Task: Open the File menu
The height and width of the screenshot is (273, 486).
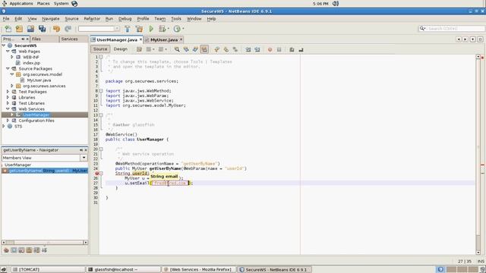Action: click(x=6, y=19)
